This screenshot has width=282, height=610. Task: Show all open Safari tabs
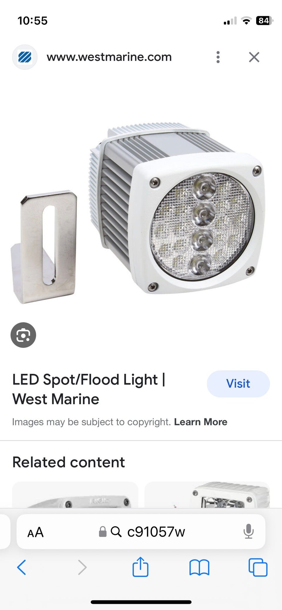click(x=258, y=567)
